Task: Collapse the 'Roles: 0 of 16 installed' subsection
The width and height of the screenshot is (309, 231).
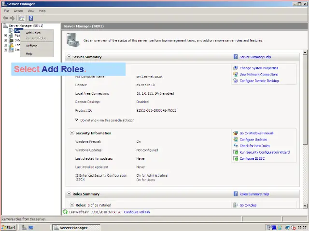Action: pyautogui.click(x=72, y=205)
